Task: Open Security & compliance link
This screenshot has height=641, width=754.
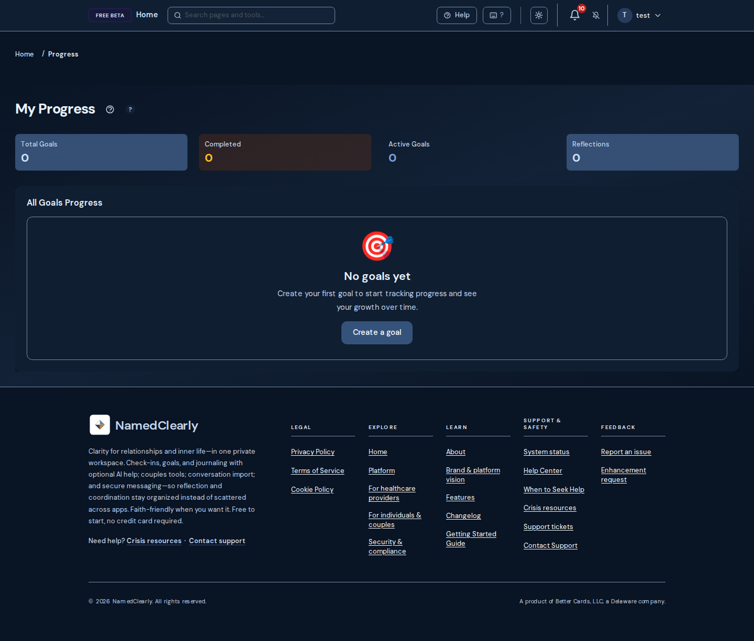Action: point(387,546)
